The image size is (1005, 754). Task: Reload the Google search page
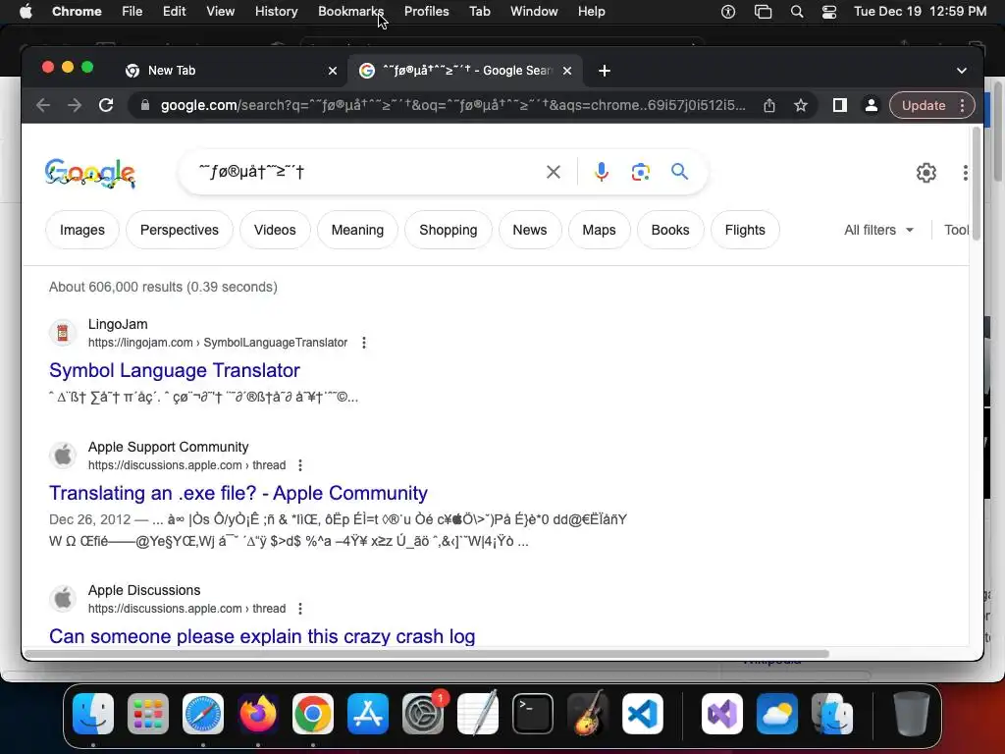point(106,105)
